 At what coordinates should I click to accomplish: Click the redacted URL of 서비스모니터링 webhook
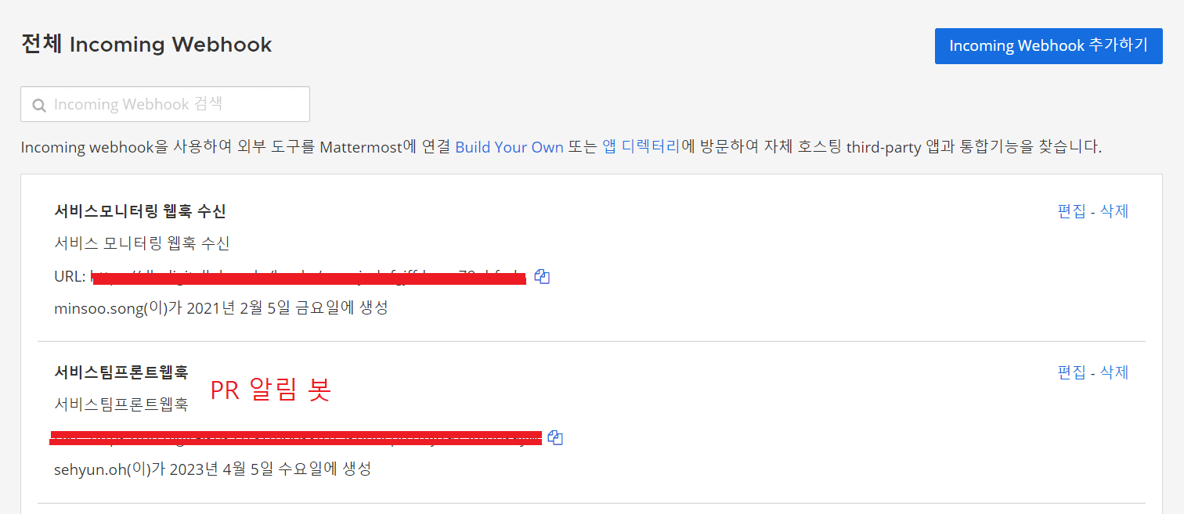308,277
